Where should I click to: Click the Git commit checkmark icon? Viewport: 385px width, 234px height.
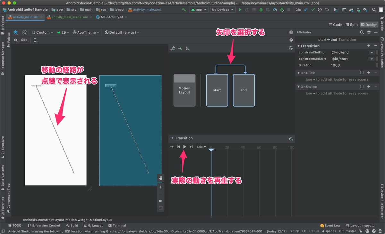point(313,10)
